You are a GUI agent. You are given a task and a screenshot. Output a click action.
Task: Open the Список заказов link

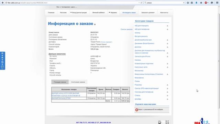(x=126, y=29)
